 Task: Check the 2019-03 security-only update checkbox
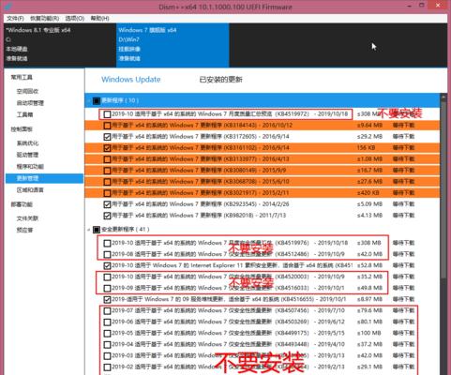tap(107, 356)
